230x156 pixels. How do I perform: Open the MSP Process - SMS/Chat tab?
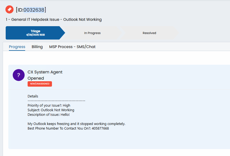tap(72, 47)
